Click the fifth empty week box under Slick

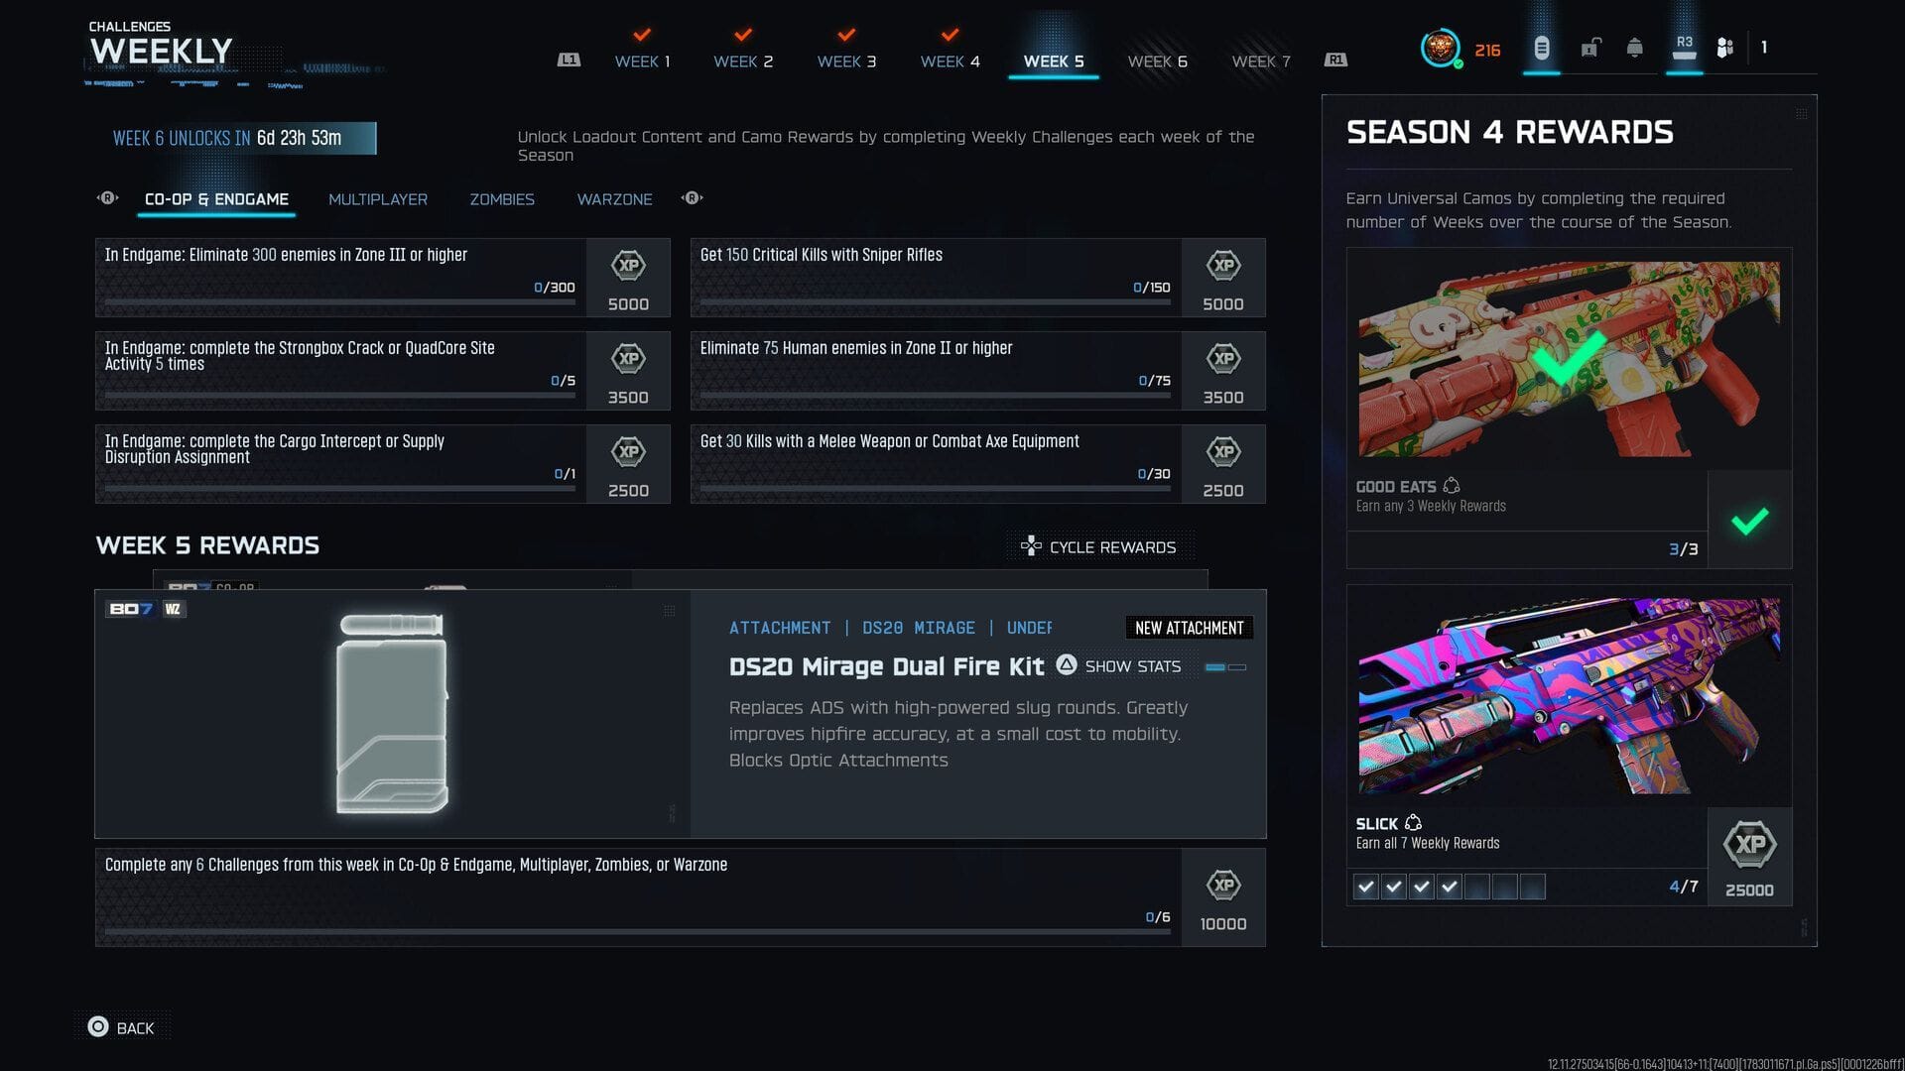click(x=1477, y=887)
